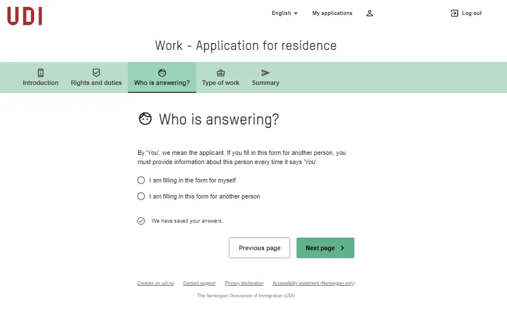The height and width of the screenshot is (311, 507).
Task: Click the log out arrow icon
Action: pyautogui.click(x=454, y=13)
